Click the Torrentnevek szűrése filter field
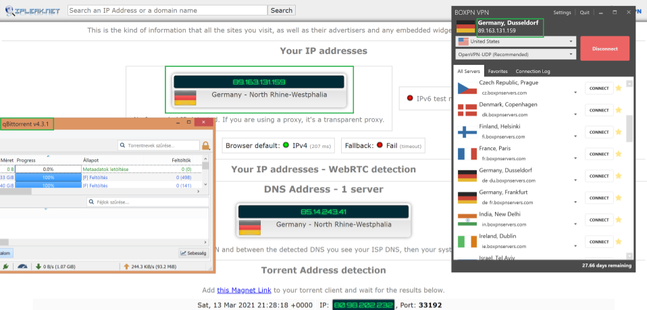 tap(159, 146)
